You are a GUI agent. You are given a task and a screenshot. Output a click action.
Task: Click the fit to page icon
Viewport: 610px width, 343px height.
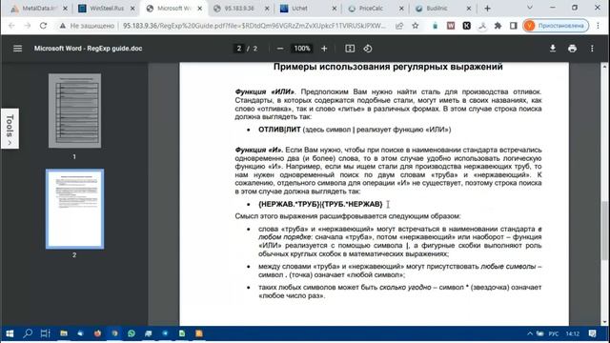pyautogui.click(x=350, y=49)
